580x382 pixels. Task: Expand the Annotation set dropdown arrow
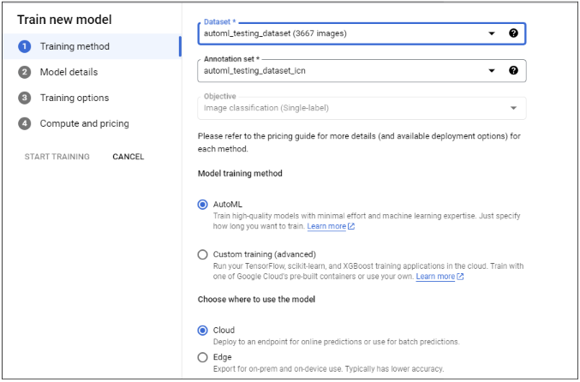click(492, 71)
